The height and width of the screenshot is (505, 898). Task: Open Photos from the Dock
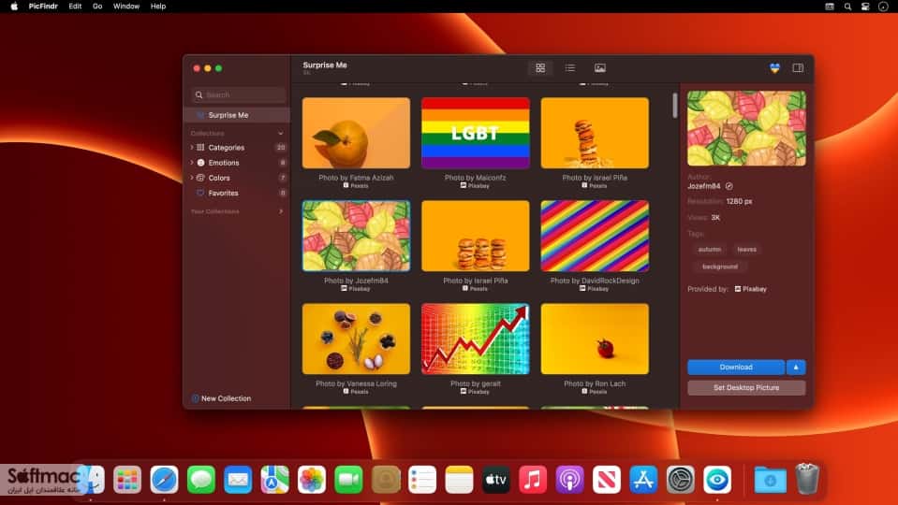pyautogui.click(x=312, y=479)
